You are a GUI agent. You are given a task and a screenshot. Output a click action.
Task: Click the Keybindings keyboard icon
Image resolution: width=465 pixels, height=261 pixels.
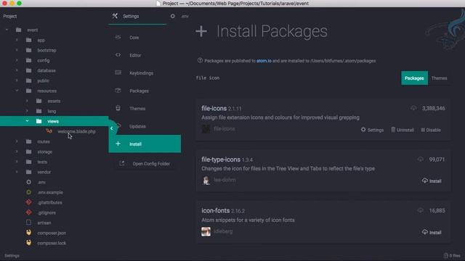[x=118, y=72]
